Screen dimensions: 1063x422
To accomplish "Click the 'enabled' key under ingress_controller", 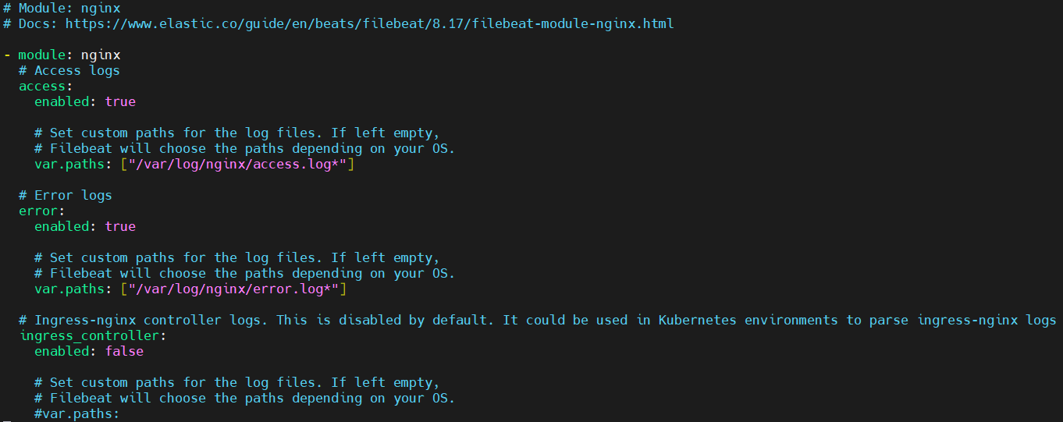I will (x=61, y=351).
